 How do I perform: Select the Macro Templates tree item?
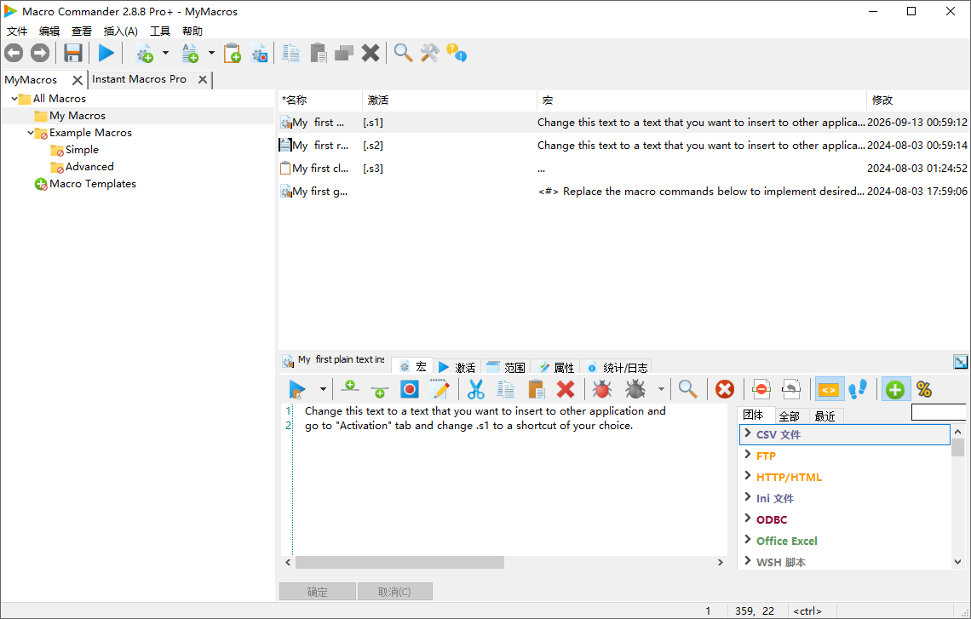click(x=92, y=184)
